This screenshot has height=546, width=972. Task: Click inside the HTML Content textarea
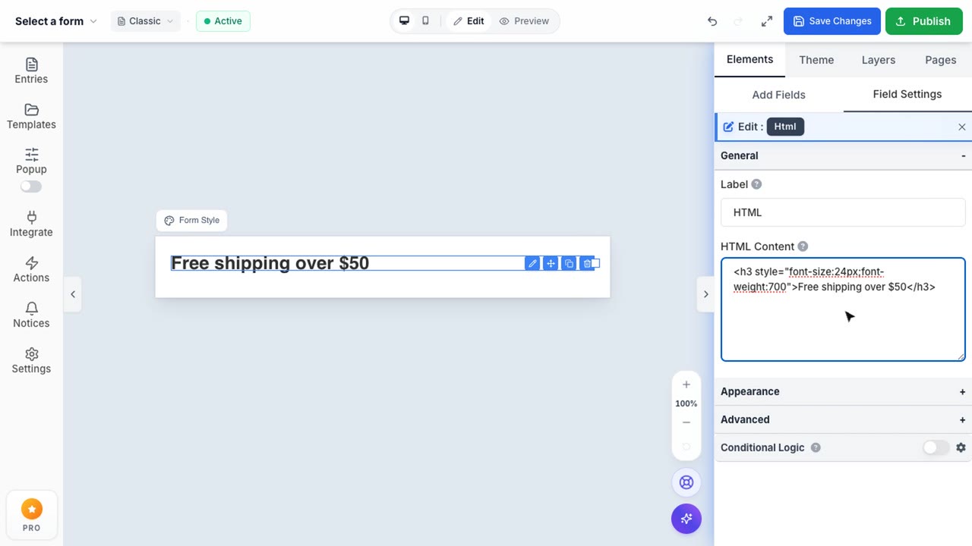(x=843, y=309)
